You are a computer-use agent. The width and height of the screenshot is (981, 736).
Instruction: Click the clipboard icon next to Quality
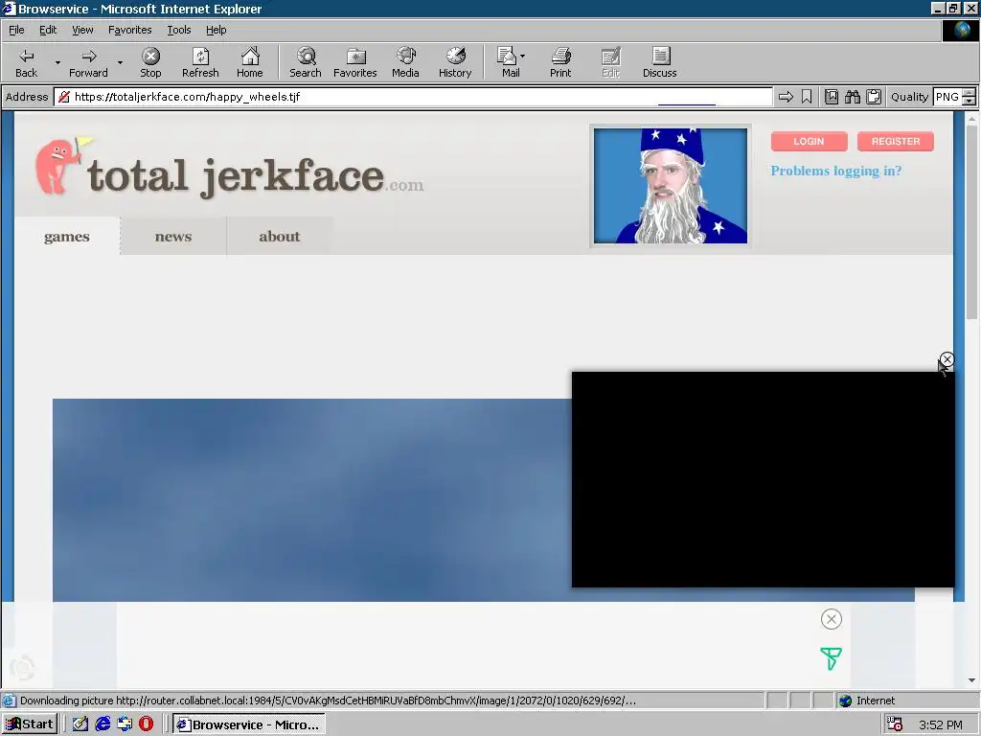coord(874,97)
